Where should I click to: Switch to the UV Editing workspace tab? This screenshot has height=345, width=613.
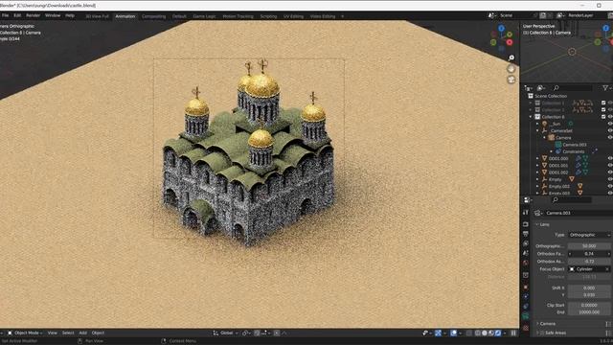(293, 16)
